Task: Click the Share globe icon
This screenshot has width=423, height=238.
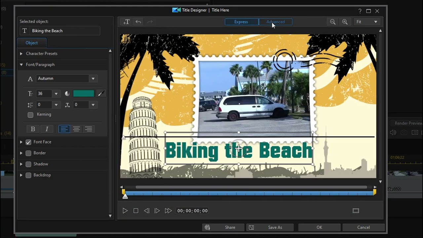Action: [208, 227]
